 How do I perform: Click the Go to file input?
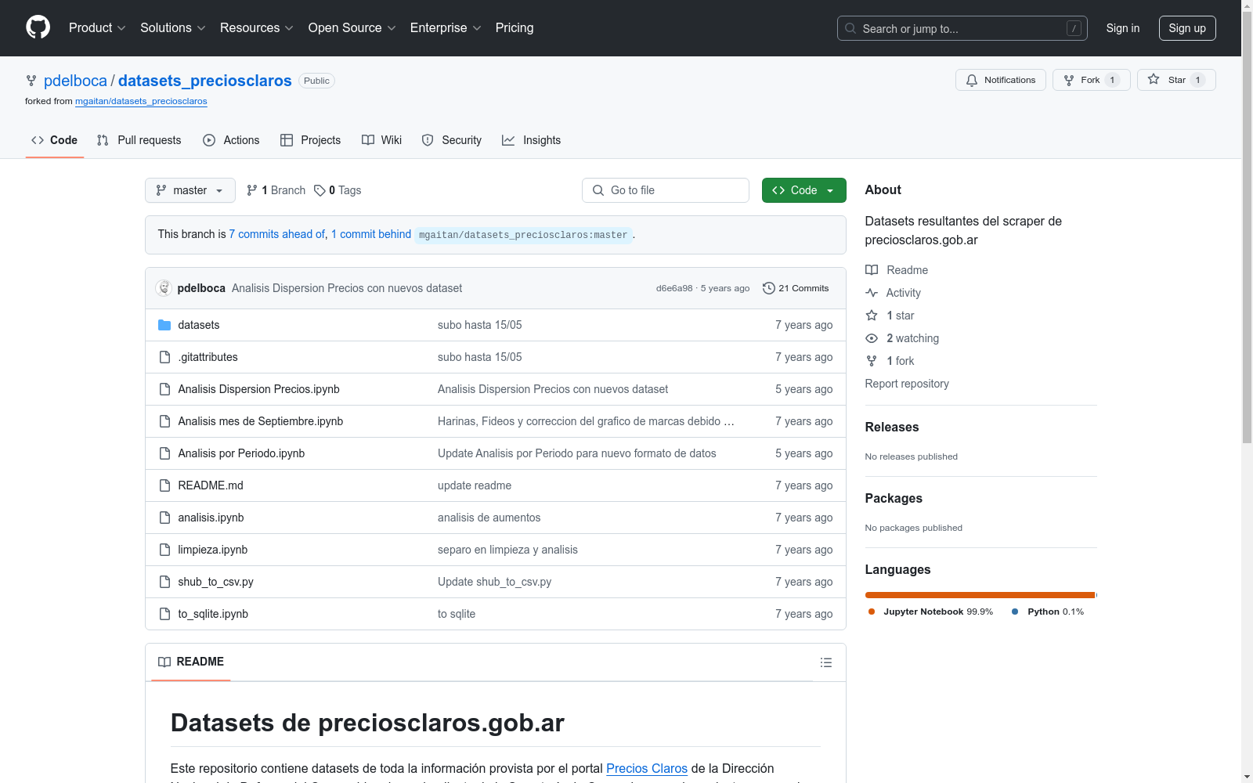pyautogui.click(x=666, y=190)
